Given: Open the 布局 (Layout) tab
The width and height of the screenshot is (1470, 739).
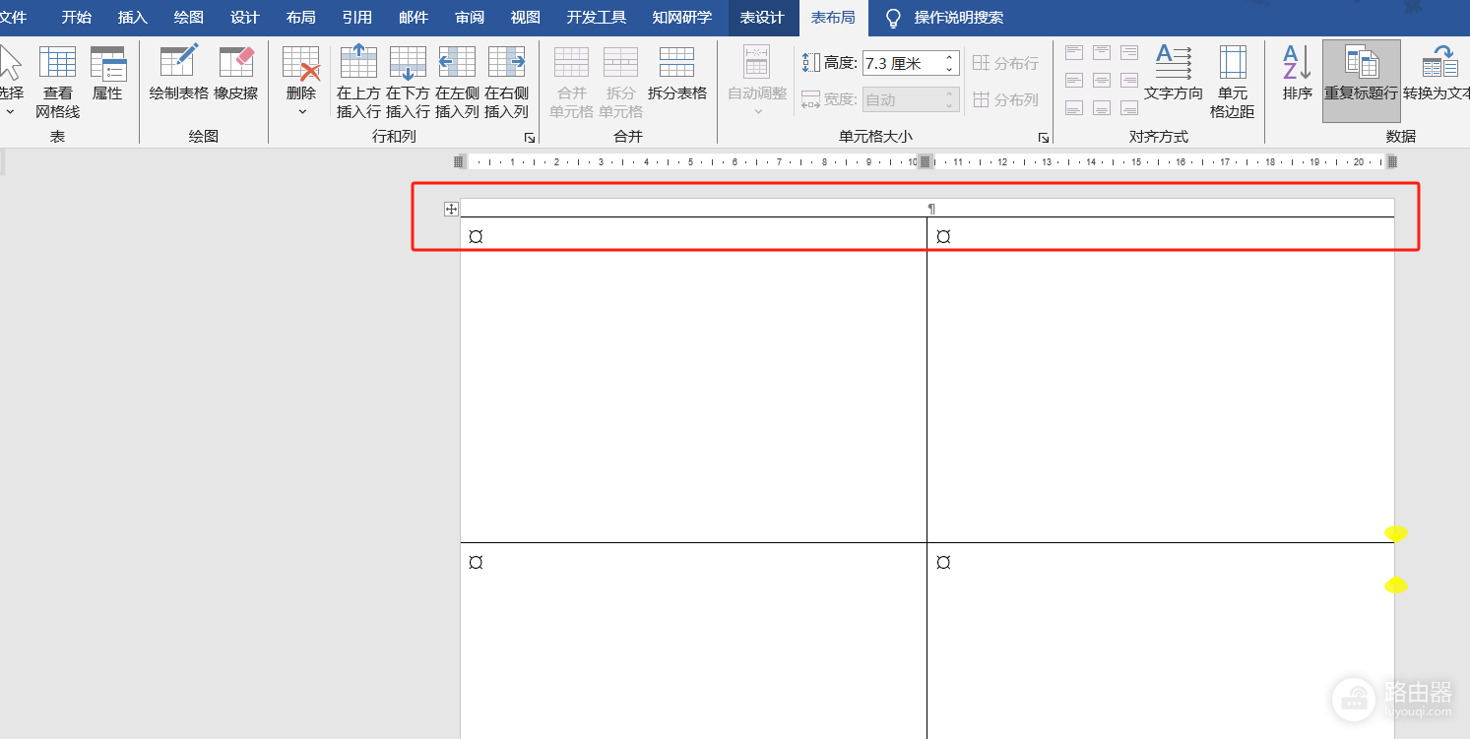Looking at the screenshot, I should coord(300,18).
